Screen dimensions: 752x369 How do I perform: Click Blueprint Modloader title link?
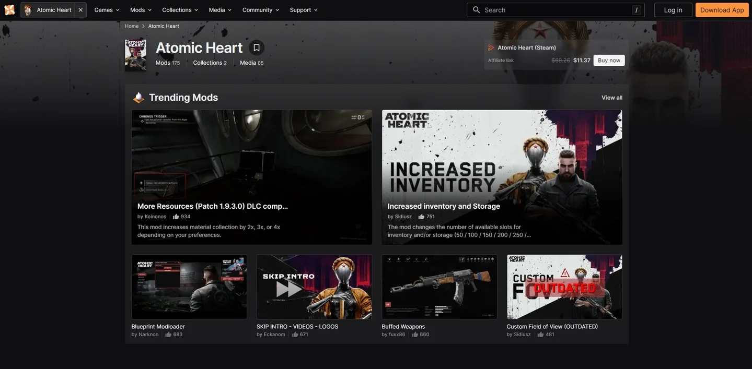pyautogui.click(x=158, y=327)
